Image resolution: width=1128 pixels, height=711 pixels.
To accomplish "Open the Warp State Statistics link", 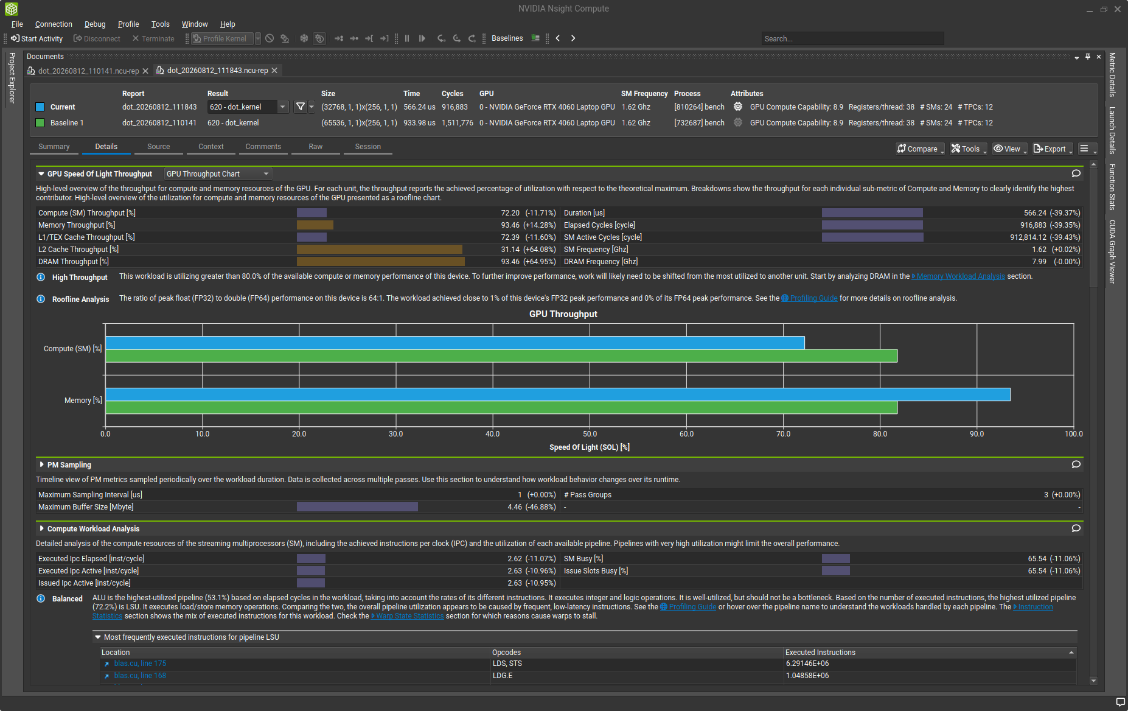I will (x=410, y=616).
